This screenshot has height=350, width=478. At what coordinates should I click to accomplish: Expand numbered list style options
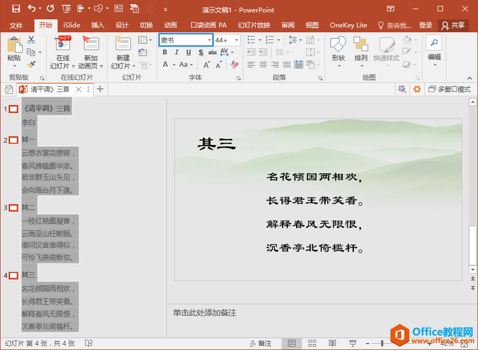click(278, 40)
